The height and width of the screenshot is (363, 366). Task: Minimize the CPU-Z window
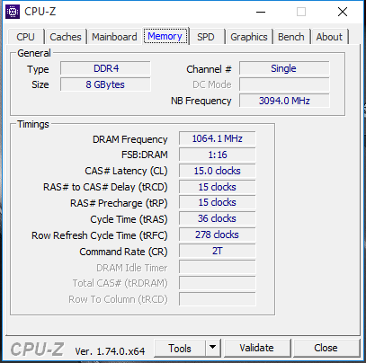pos(261,12)
